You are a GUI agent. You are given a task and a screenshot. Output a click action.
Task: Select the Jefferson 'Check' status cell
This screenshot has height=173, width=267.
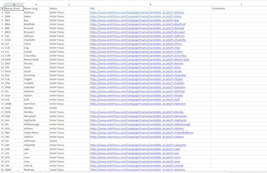69,141
